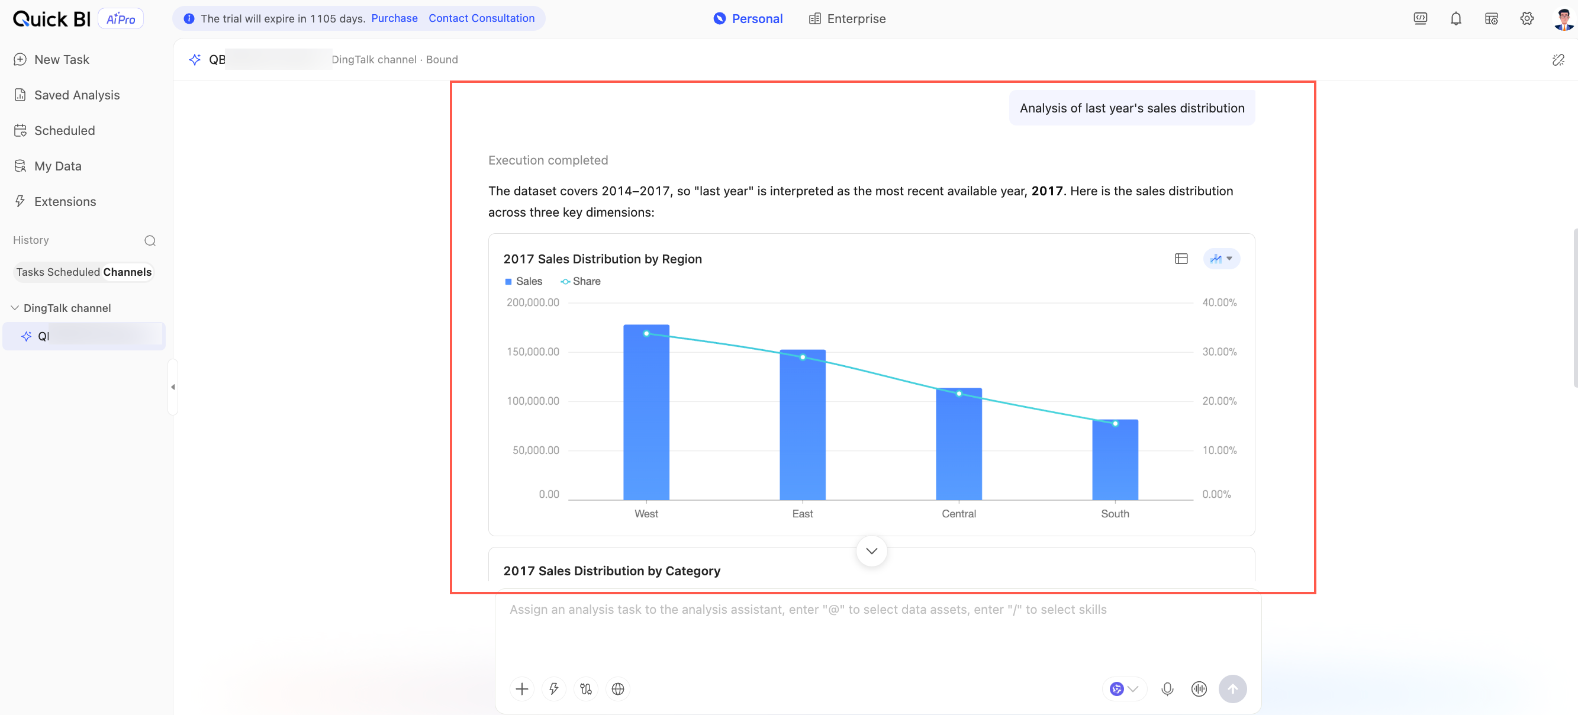Open the developer console icon in header
This screenshot has height=715, width=1578.
point(1420,18)
